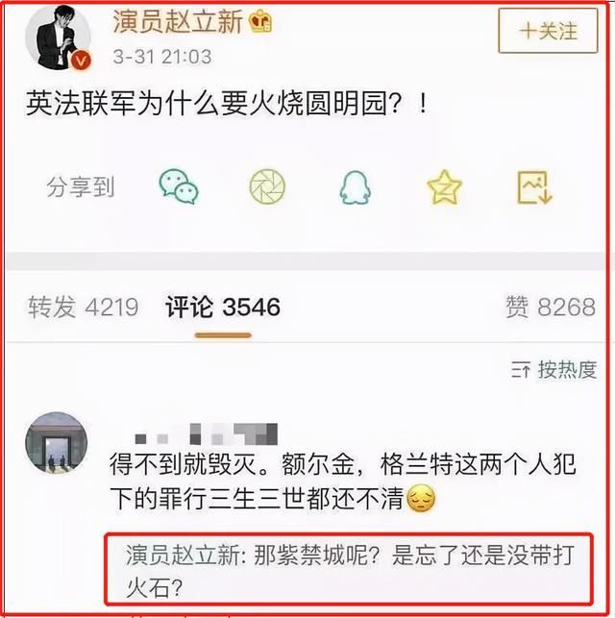The height and width of the screenshot is (618, 615).
Task: Tap the orange verified V badge
Action: click(x=82, y=61)
